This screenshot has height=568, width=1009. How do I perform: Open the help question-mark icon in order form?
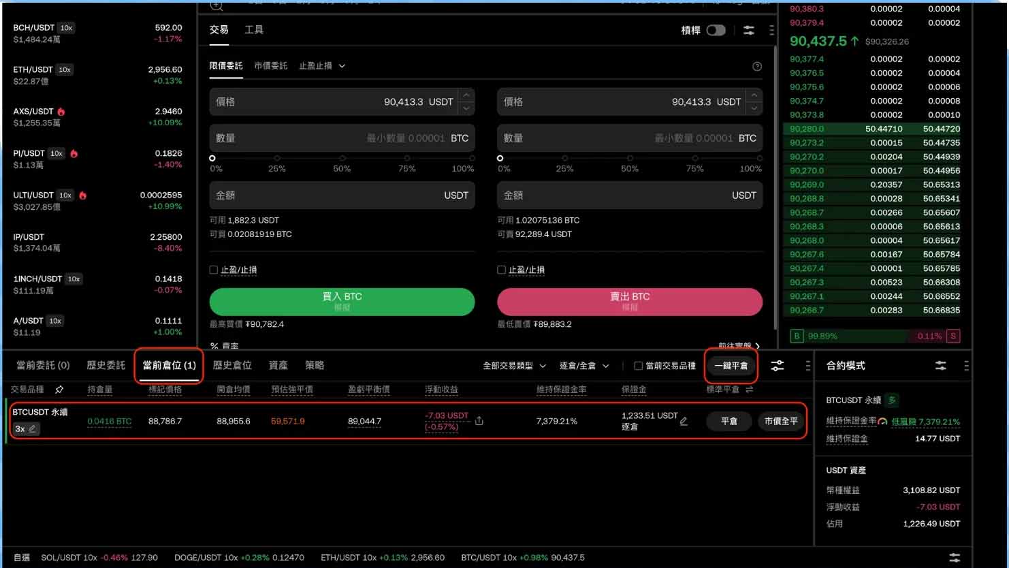[x=757, y=66]
